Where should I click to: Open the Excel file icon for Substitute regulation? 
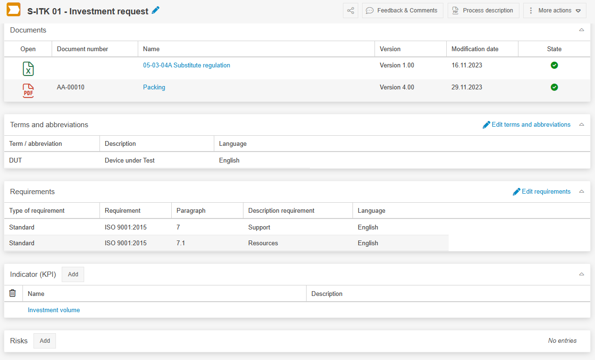[28, 69]
